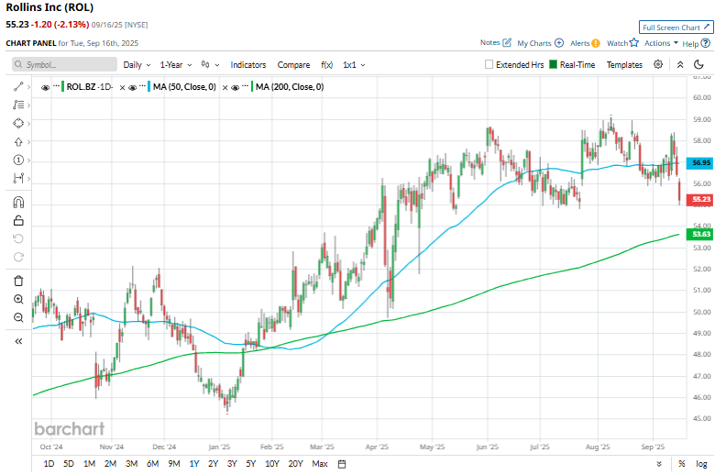This screenshot has height=475, width=715.
Task: Collapse the chart toolbar with double chevron
Action: click(x=680, y=65)
